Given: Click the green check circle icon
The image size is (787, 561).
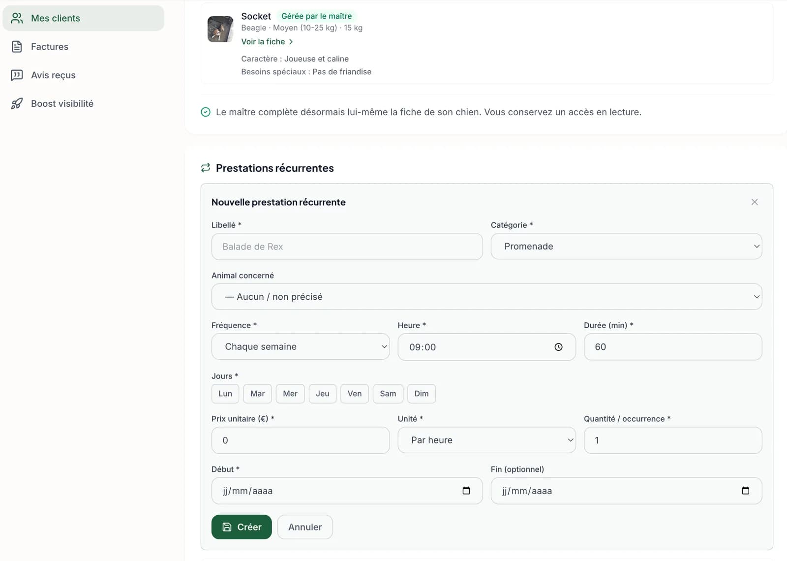Looking at the screenshot, I should point(206,112).
